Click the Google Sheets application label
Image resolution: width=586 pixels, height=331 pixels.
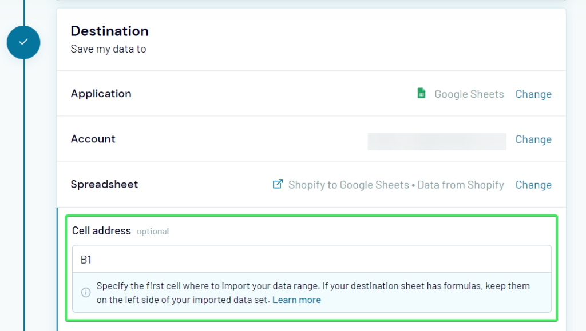coord(469,94)
